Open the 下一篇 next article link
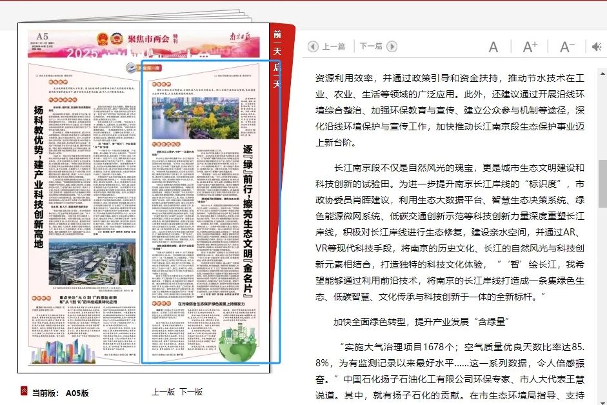The width and height of the screenshot is (607, 405). (x=371, y=46)
